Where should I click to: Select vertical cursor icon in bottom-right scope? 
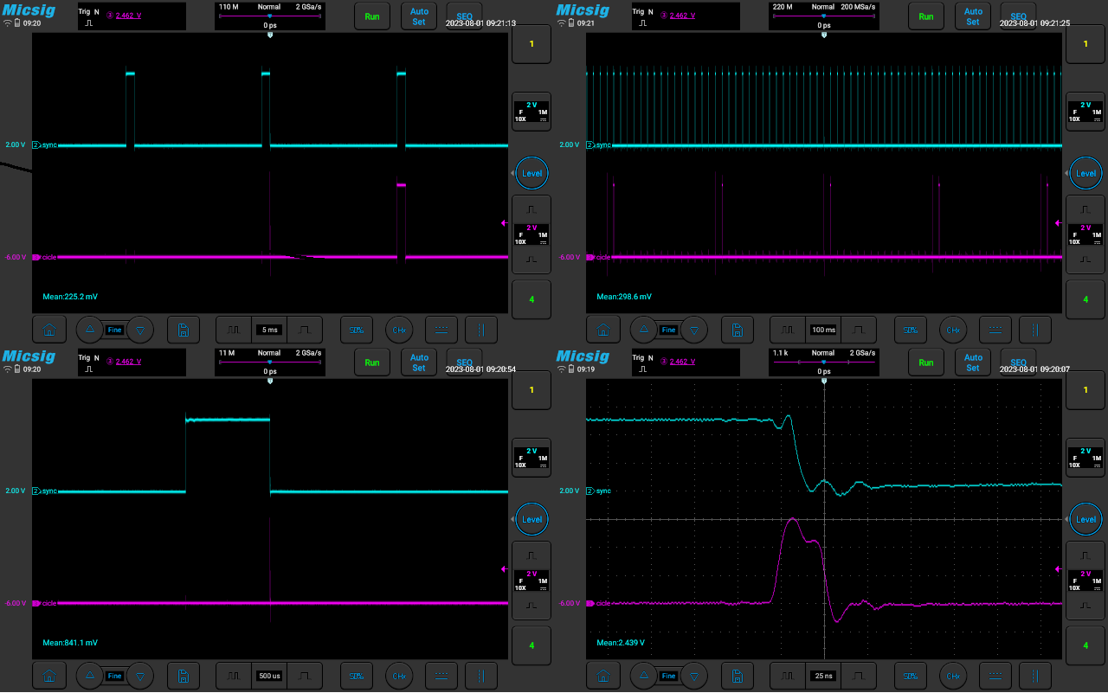[1035, 676]
